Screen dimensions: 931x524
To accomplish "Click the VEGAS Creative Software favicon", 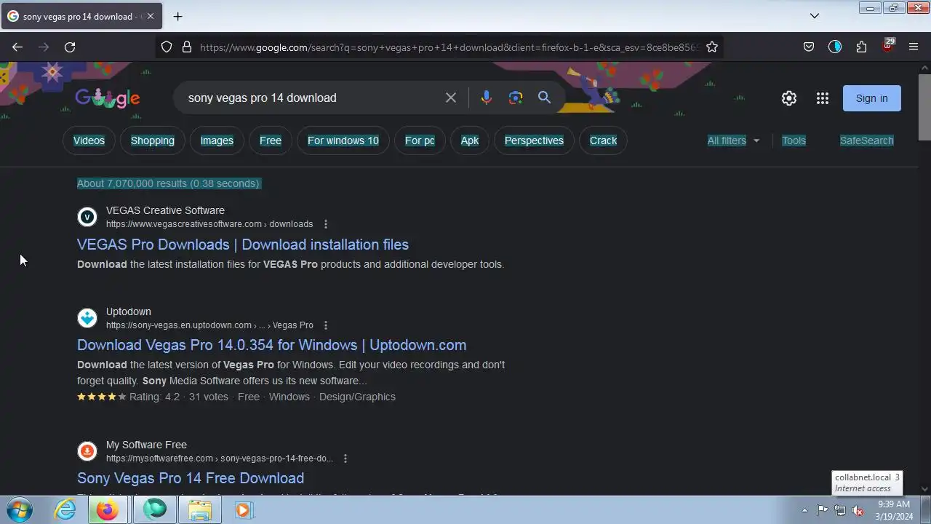I will 87,217.
